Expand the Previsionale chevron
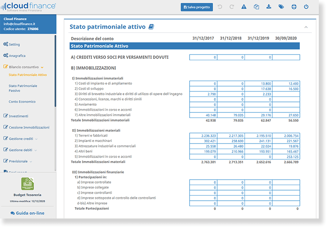This screenshot has width=327, height=227. pos(31,162)
